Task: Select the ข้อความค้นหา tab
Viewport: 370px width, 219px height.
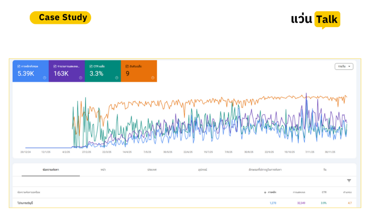Action: click(51, 170)
